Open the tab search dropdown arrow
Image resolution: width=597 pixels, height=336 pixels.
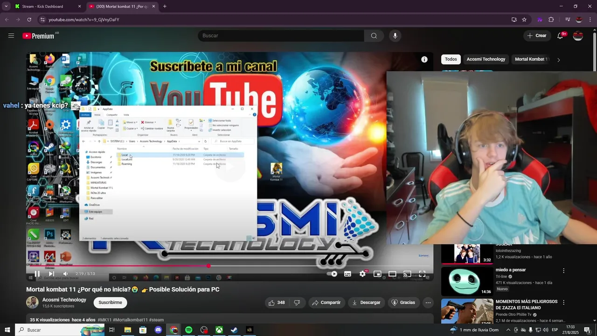tap(6, 7)
